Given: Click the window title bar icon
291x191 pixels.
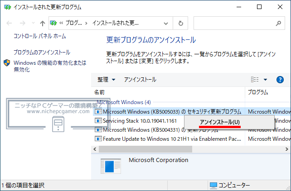Looking at the screenshot, I should tap(8, 7).
